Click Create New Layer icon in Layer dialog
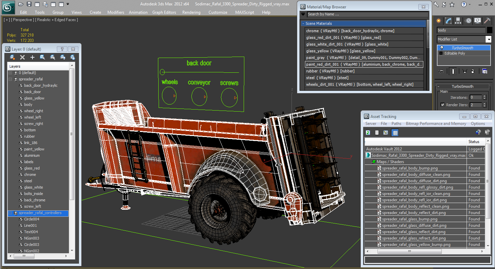 (12, 57)
